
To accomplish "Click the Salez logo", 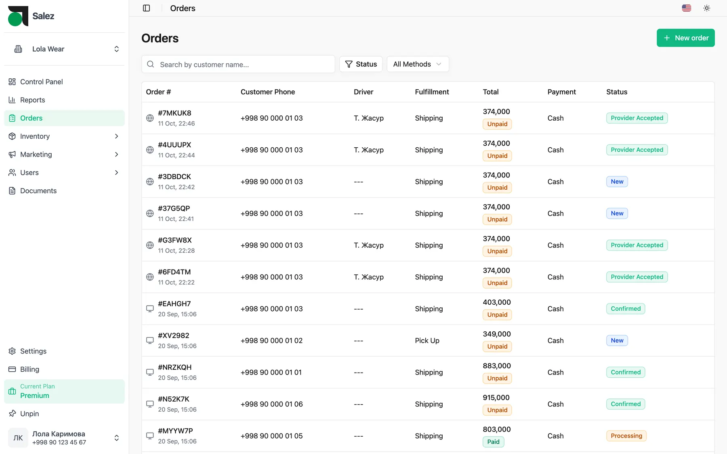I will click(31, 16).
